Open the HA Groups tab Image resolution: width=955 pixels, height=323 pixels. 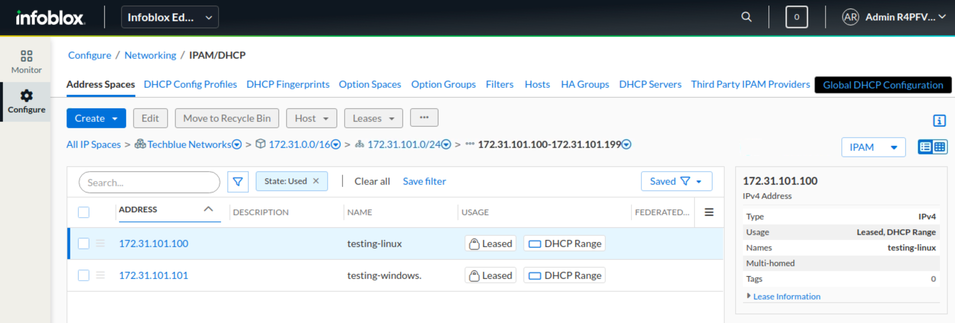click(x=585, y=84)
